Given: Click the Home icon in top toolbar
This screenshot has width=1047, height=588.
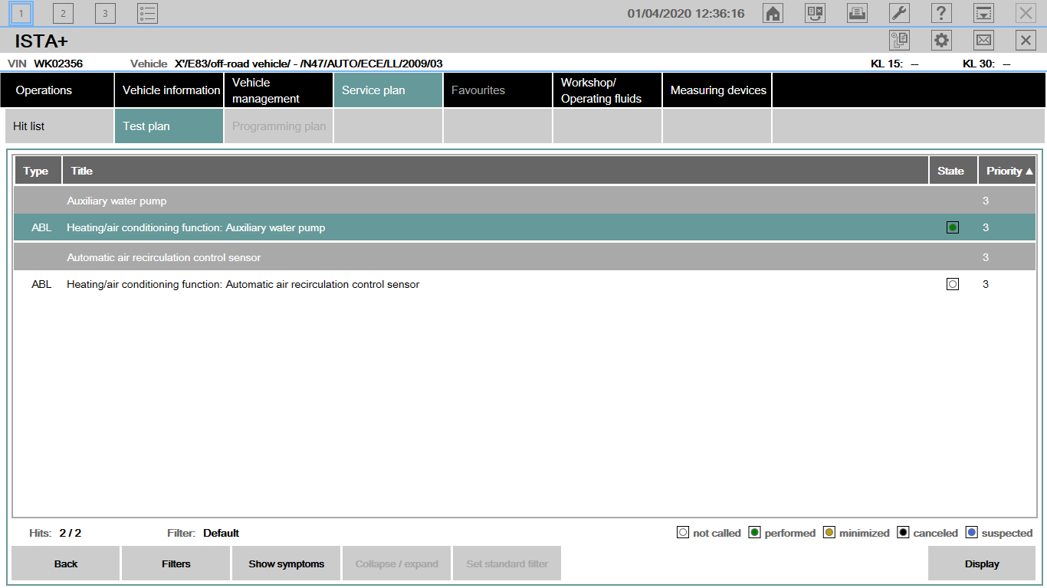Looking at the screenshot, I should coord(773,14).
